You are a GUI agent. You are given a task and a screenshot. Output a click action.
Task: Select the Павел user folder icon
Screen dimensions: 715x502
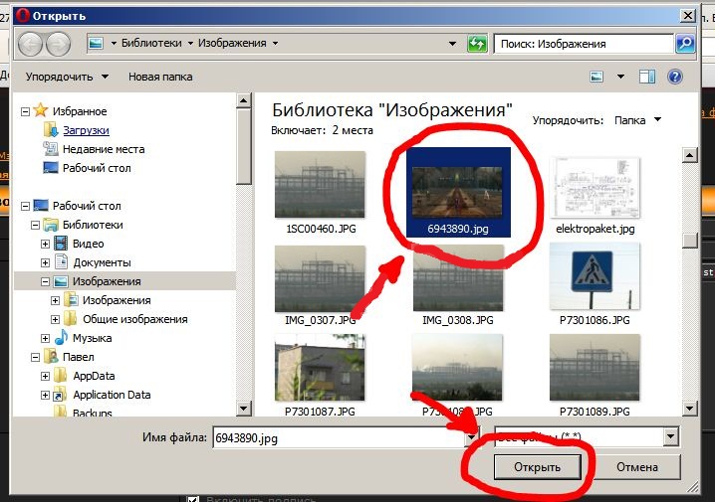[x=51, y=356]
